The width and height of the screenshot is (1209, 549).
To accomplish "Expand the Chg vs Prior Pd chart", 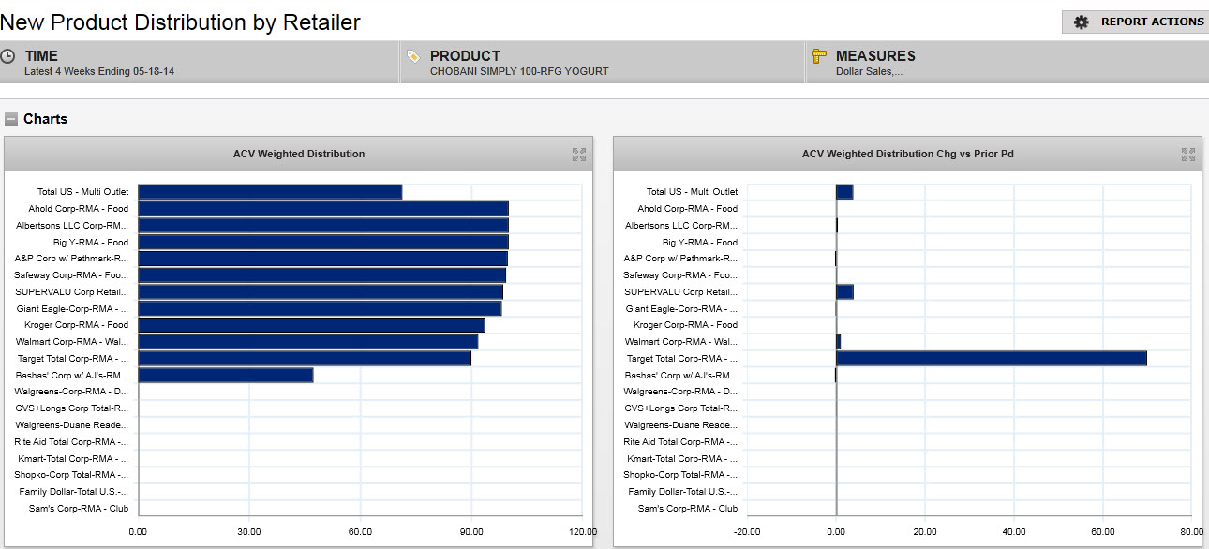I will (1187, 155).
